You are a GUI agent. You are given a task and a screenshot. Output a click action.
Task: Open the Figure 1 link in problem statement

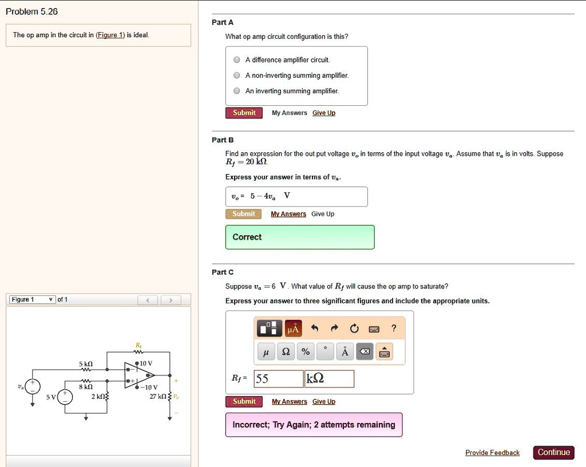tap(110, 35)
